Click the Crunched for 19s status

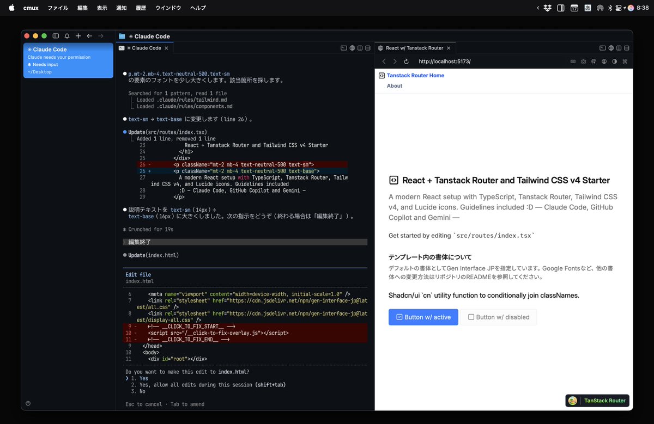coord(149,229)
